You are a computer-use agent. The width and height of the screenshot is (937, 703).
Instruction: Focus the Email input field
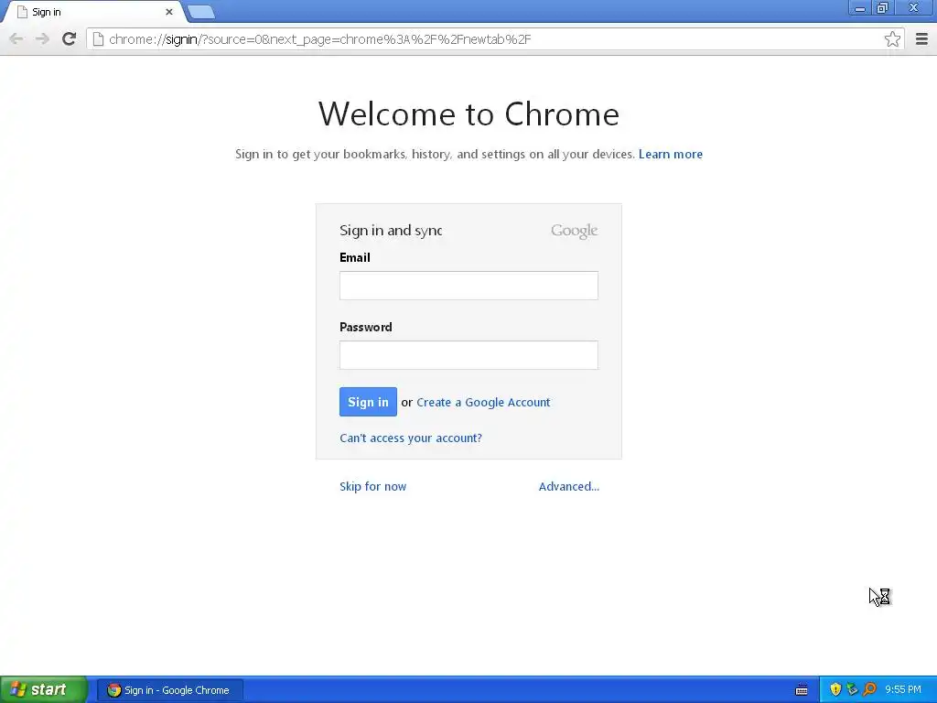[x=468, y=286]
